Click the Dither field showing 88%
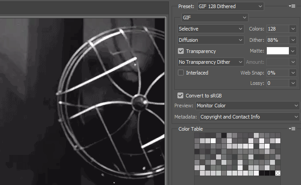Screen dimensions: 301x185 278,40
